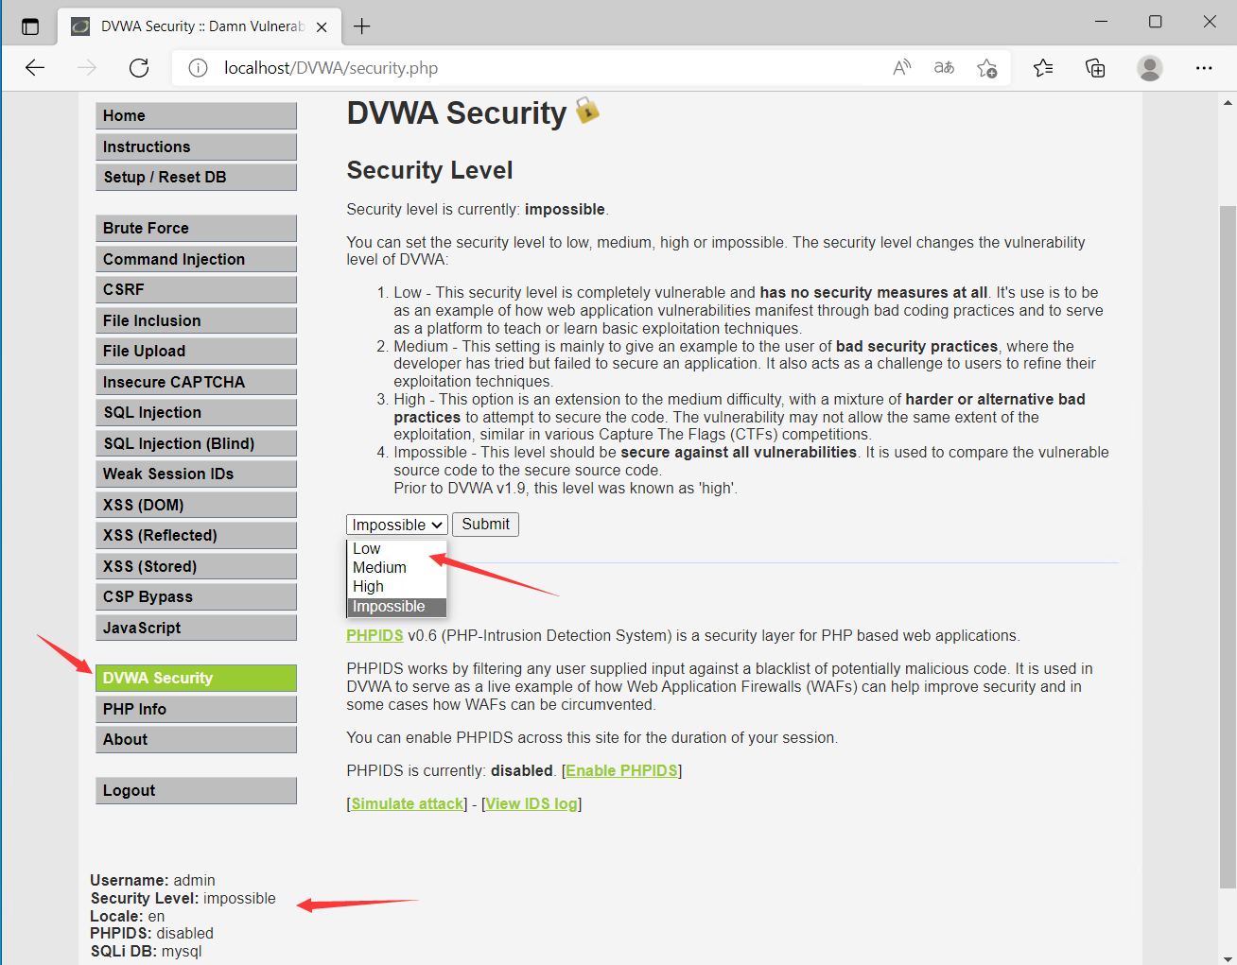
Task: Add this page to favorites with the star-plus icon
Action: click(x=986, y=68)
